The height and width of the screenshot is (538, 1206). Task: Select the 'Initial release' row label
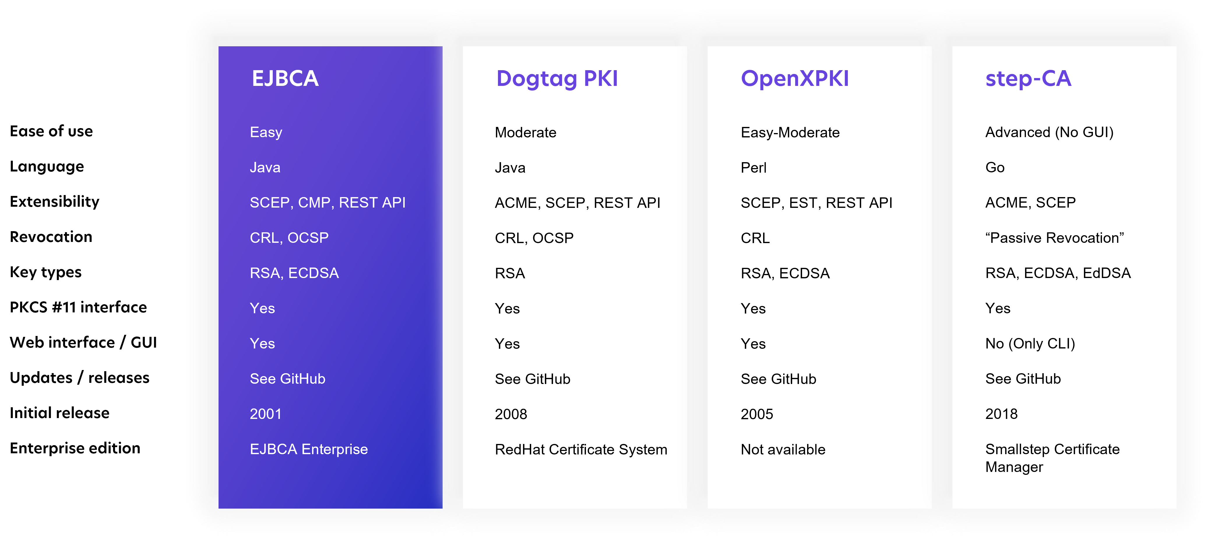[59, 413]
